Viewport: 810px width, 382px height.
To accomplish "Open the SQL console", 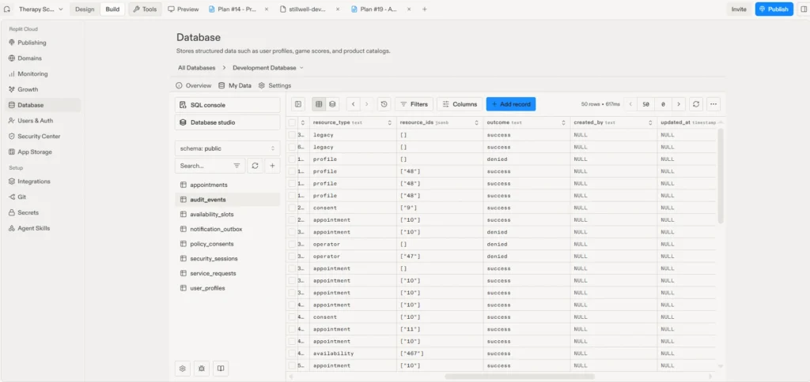I will point(227,105).
